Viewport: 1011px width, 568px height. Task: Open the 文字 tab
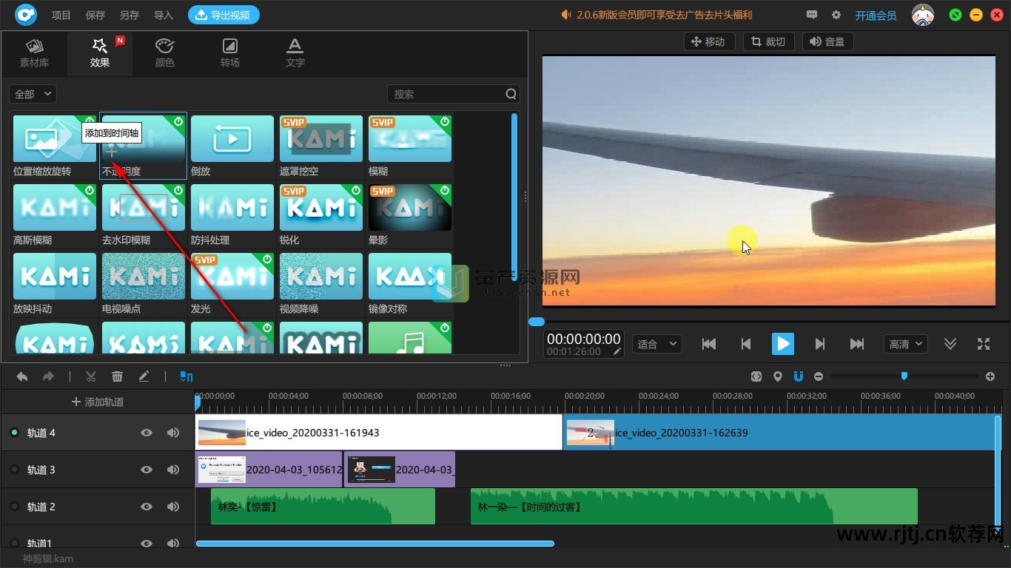point(295,53)
